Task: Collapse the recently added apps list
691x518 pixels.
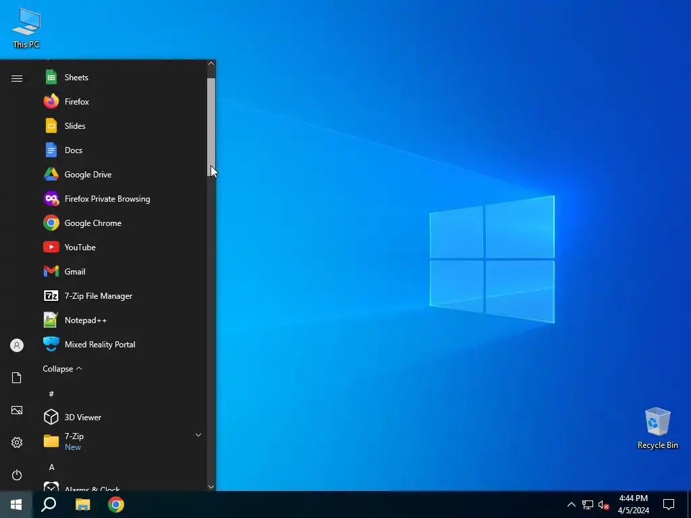Action: point(62,369)
